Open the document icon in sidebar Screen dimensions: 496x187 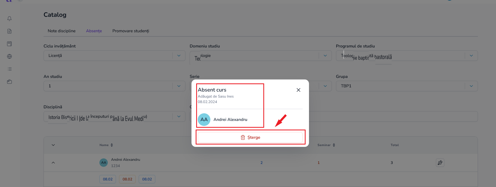pyautogui.click(x=9, y=31)
